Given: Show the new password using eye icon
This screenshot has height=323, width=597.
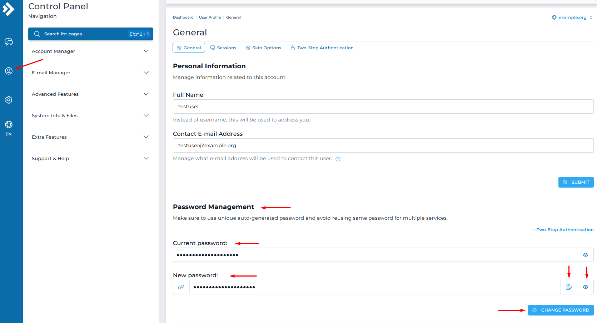Looking at the screenshot, I should [x=585, y=287].
